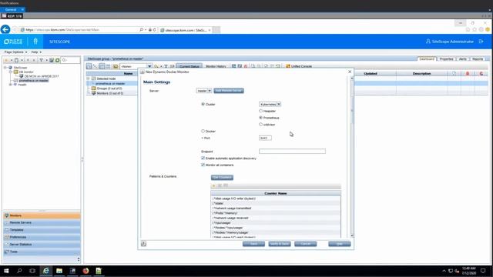Click the delete icon above Counter Name table
493x277 pixels.
220,185
